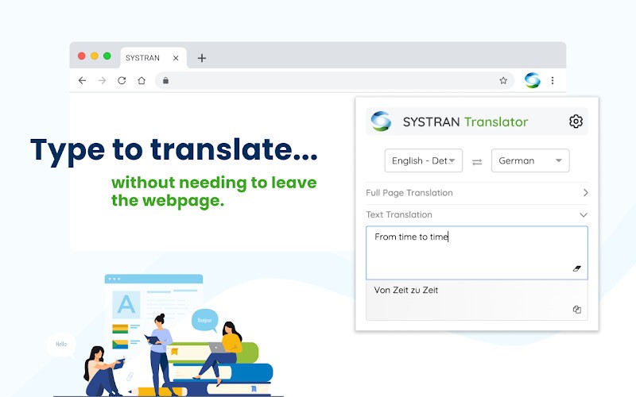
Task: Click SYSTRAN extension icon in browser toolbar
Action: coord(532,80)
